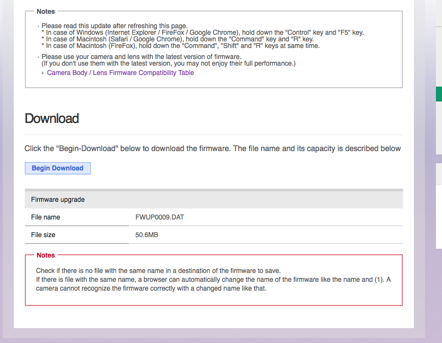Click the 'use your camera and lens' note
This screenshot has width=442, height=343.
tap(141, 57)
